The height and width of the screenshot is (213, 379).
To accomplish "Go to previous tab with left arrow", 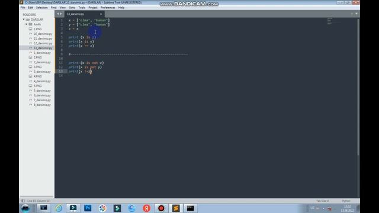I will (x=58, y=14).
